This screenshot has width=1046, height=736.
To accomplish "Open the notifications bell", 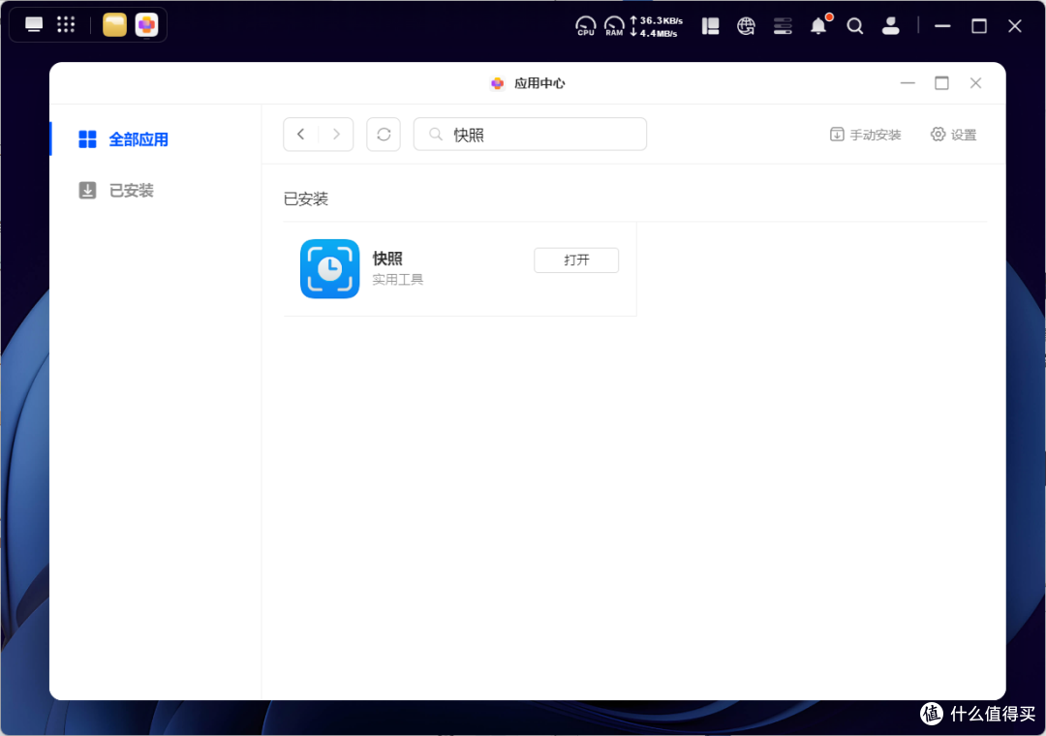I will coord(819,25).
